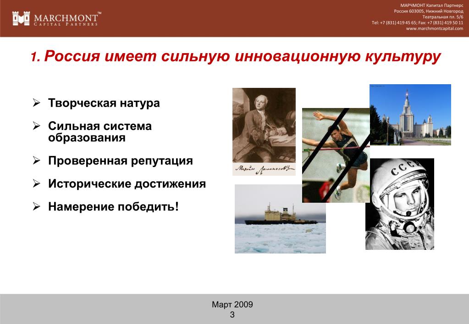Click the slide title 'Россия имеет сильную инновационную культуру'
This screenshot has height=324, width=469.
point(243,56)
